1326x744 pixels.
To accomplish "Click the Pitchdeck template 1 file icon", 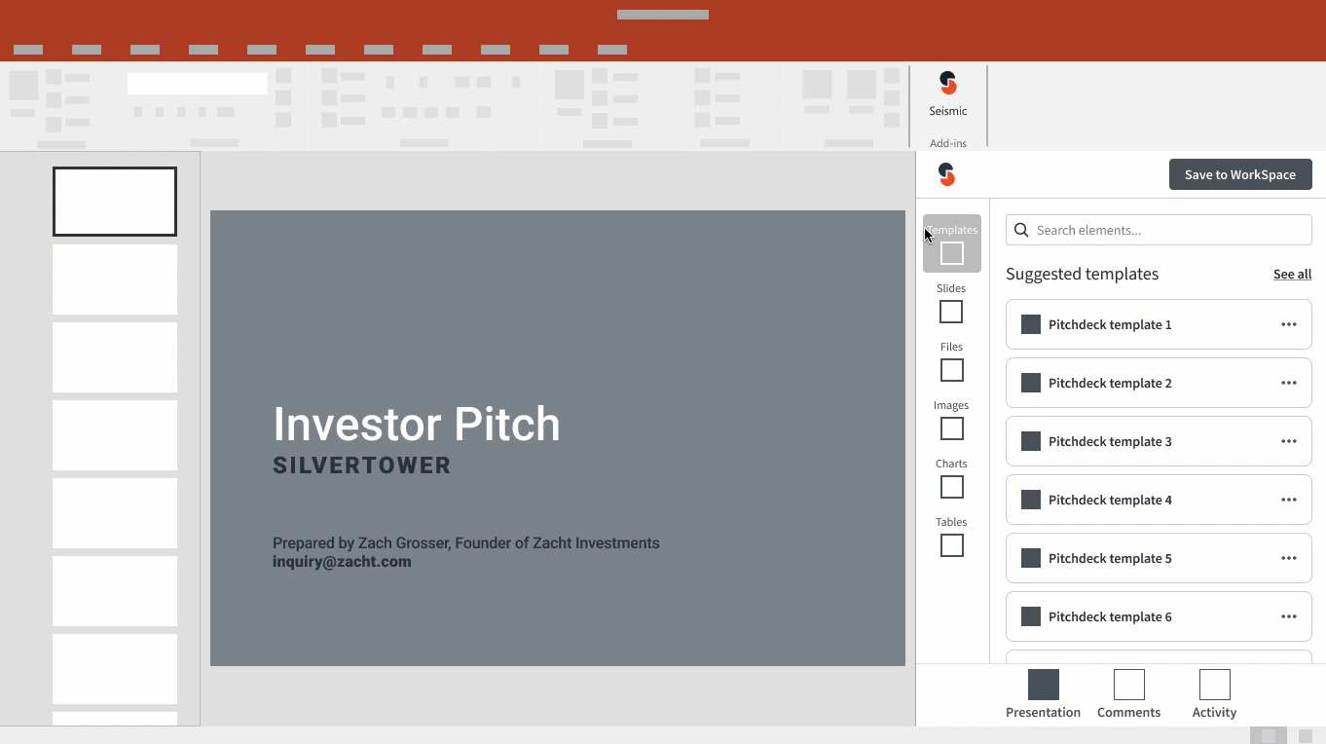I will (1031, 324).
